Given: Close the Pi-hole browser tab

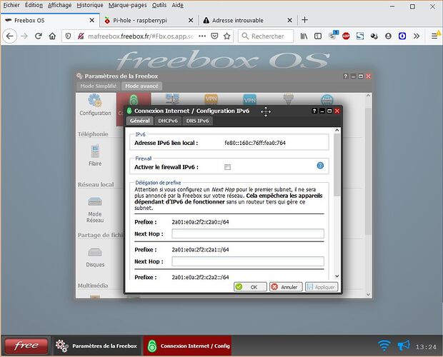Looking at the screenshot, I should (191, 20).
